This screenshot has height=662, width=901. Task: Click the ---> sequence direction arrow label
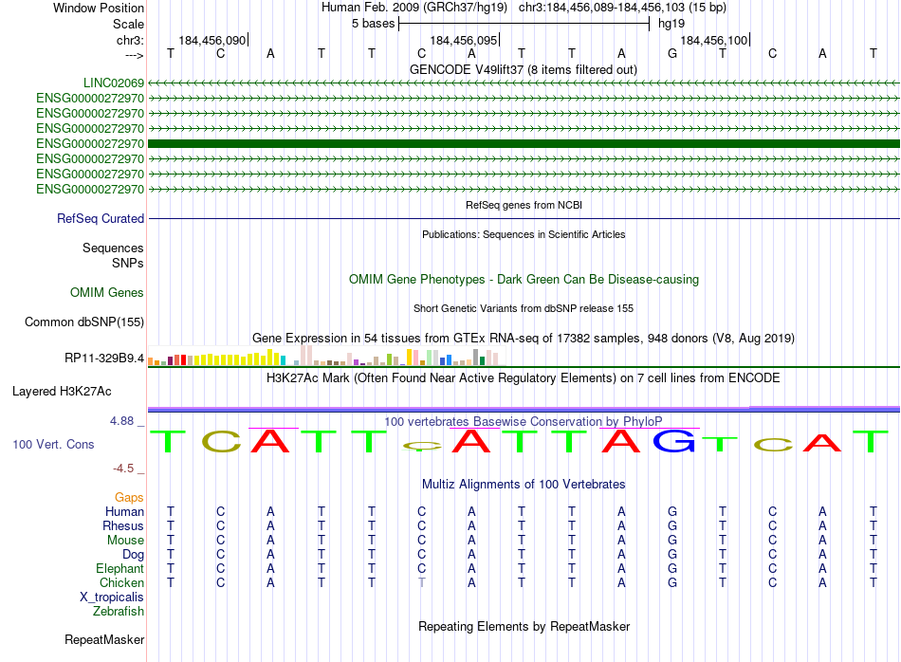point(134,55)
